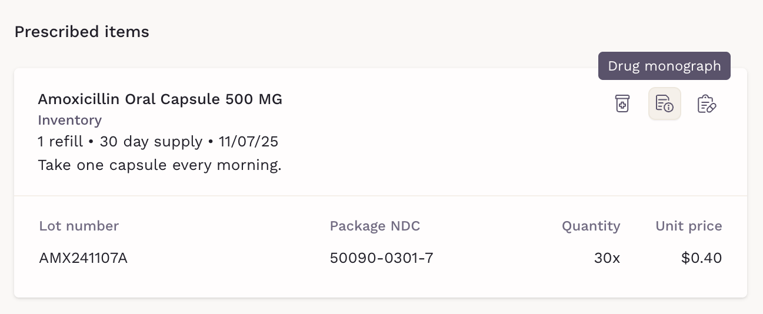Image resolution: width=763 pixels, height=314 pixels.
Task: Click the 30x quantity value
Action: [x=607, y=258]
